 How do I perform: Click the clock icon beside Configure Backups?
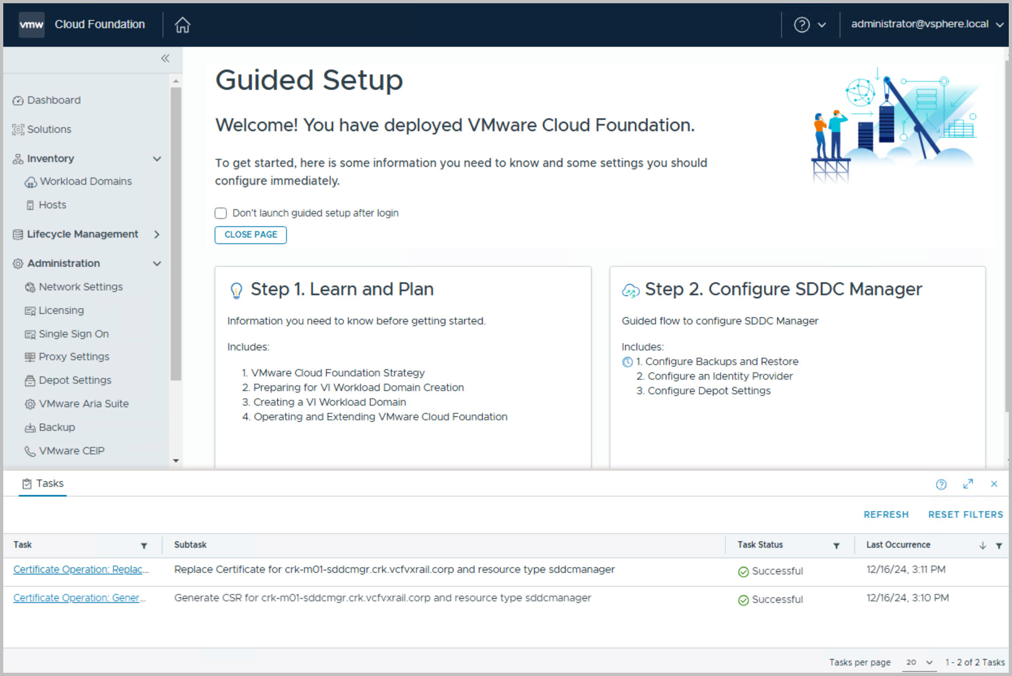[x=627, y=362]
